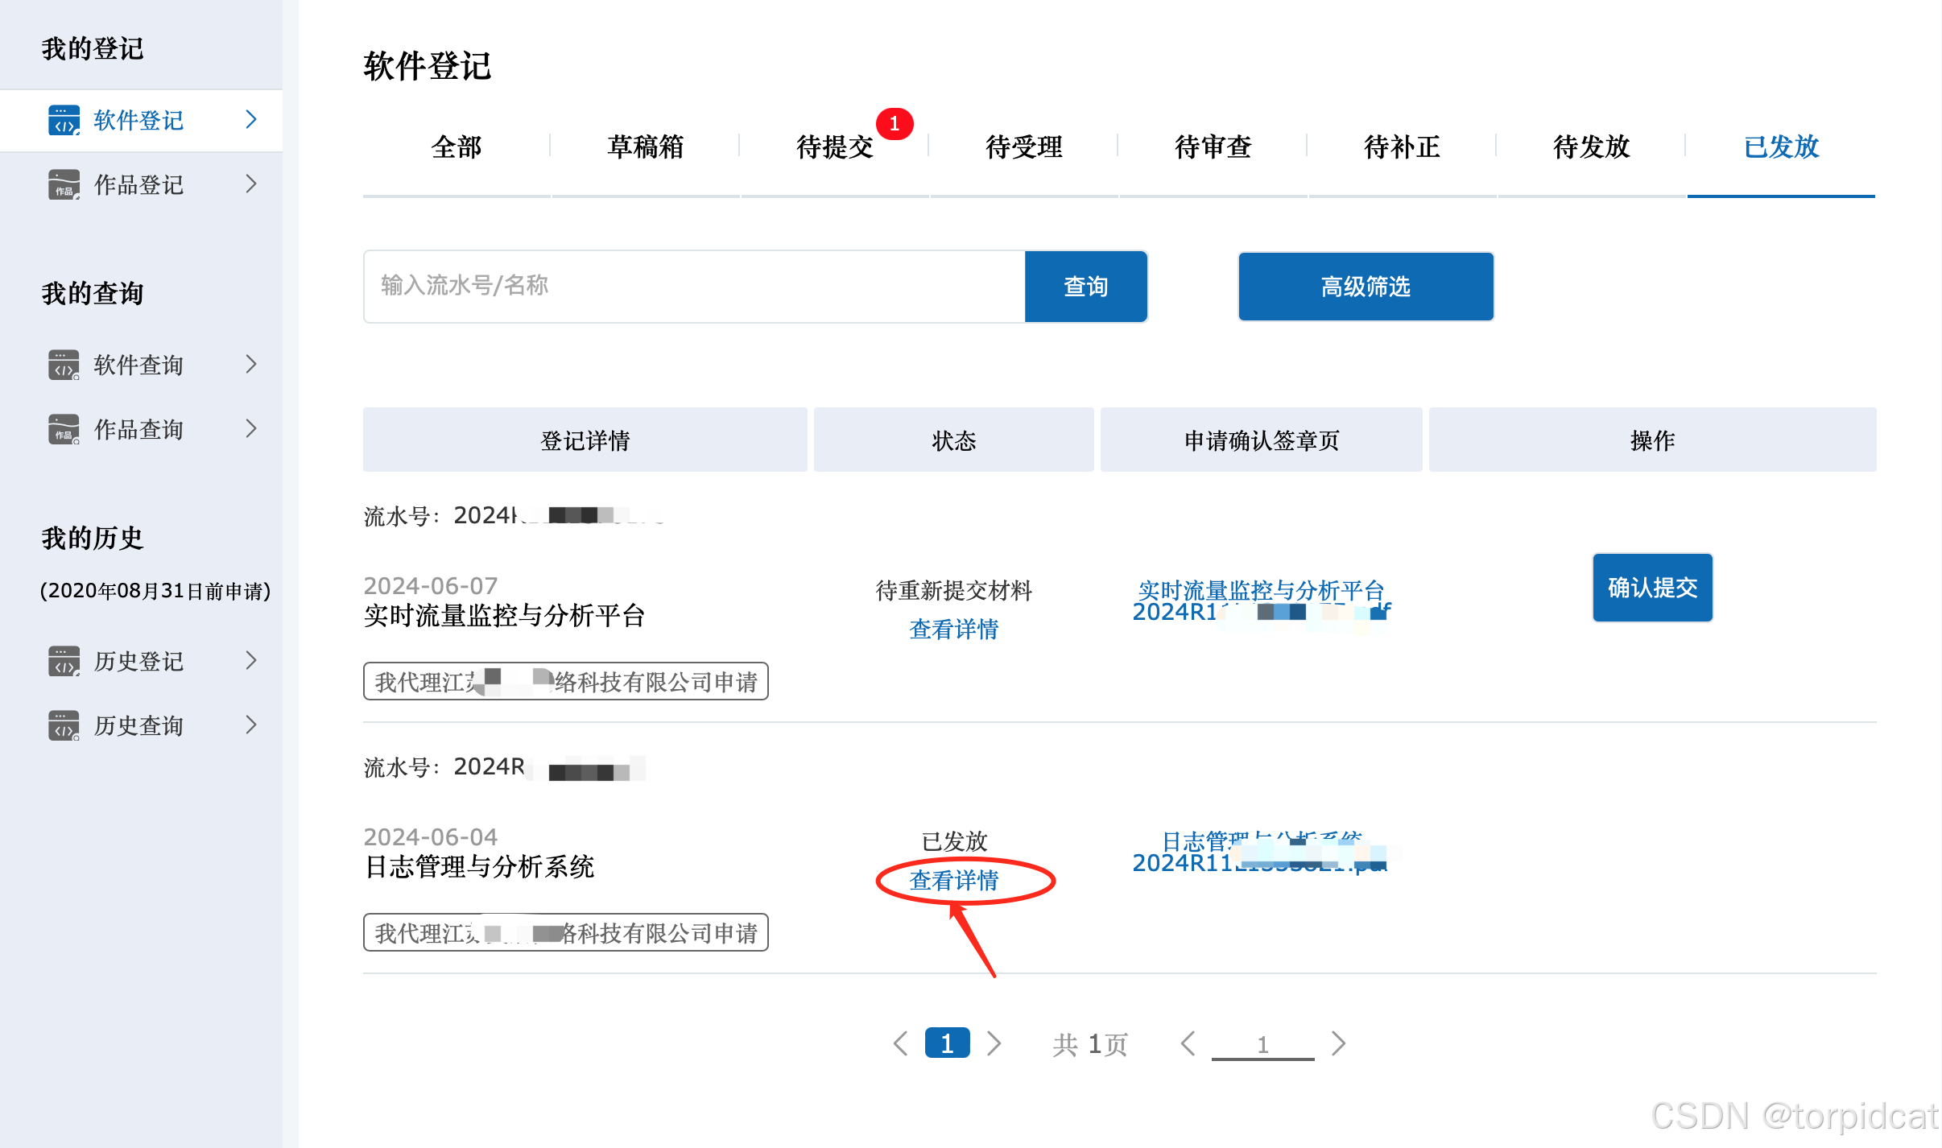Go to previous page with left pagination arrow
Image resolution: width=1942 pixels, height=1148 pixels.
tap(901, 1043)
